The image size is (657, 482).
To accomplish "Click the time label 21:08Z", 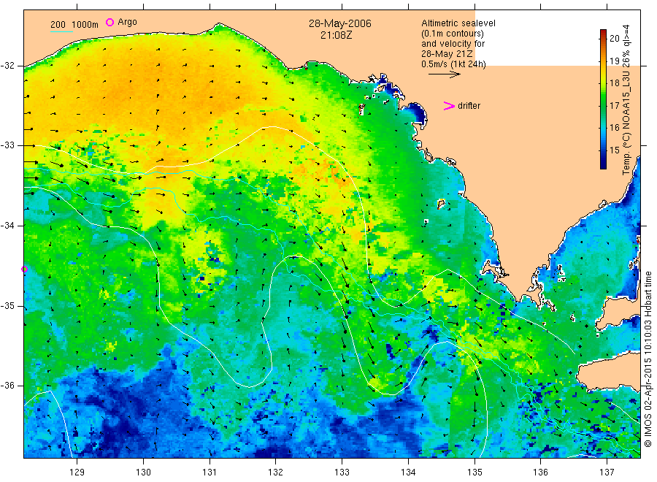I will point(336,35).
